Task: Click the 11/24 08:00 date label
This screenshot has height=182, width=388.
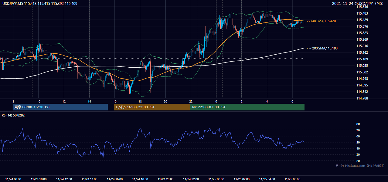Action: [13, 179]
